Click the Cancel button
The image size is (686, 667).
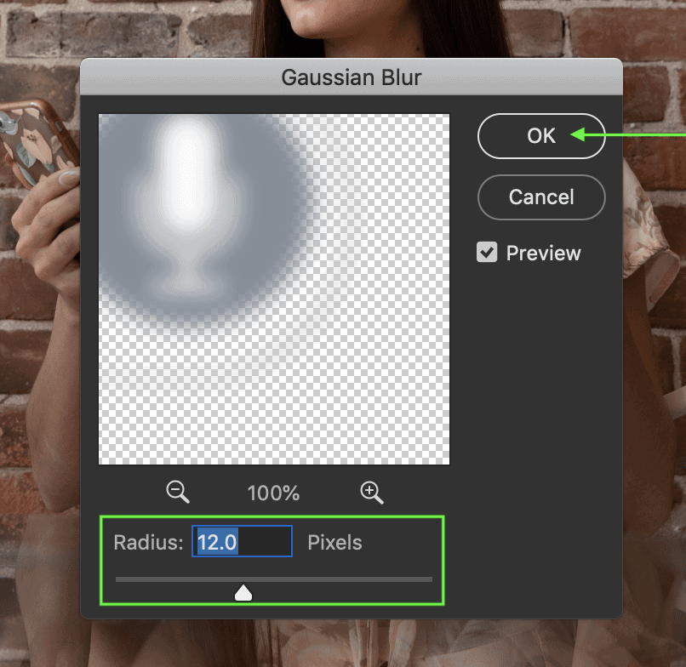click(x=541, y=197)
